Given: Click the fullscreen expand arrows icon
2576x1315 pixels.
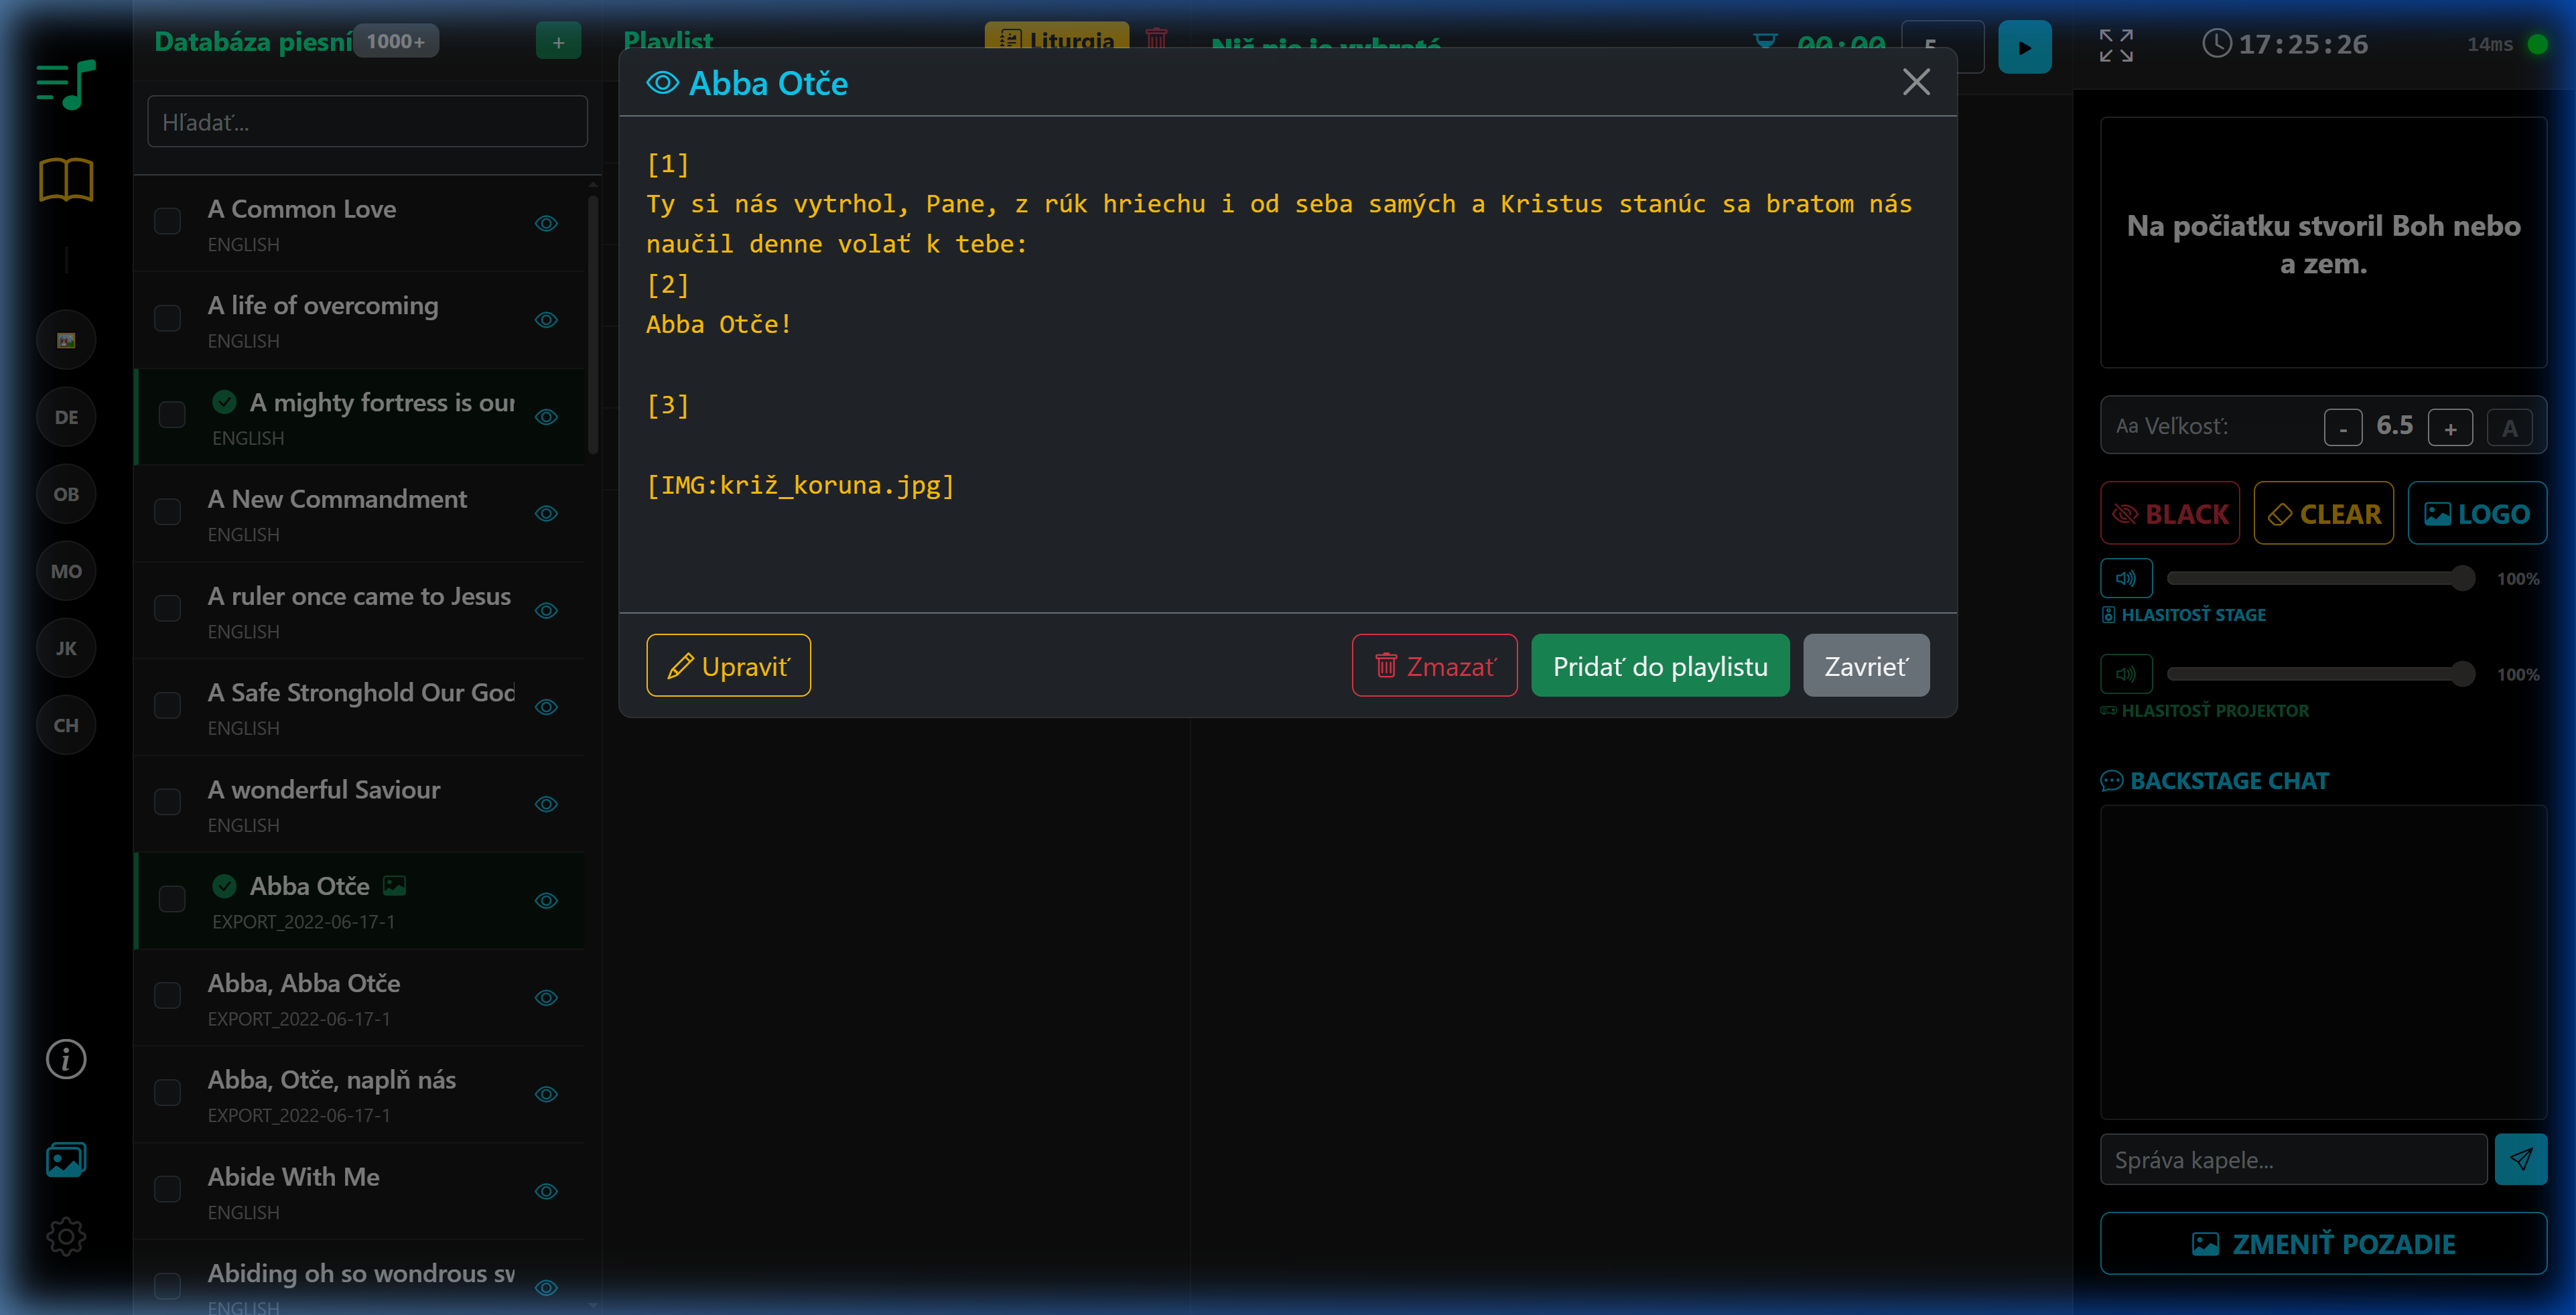Looking at the screenshot, I should [x=2116, y=45].
